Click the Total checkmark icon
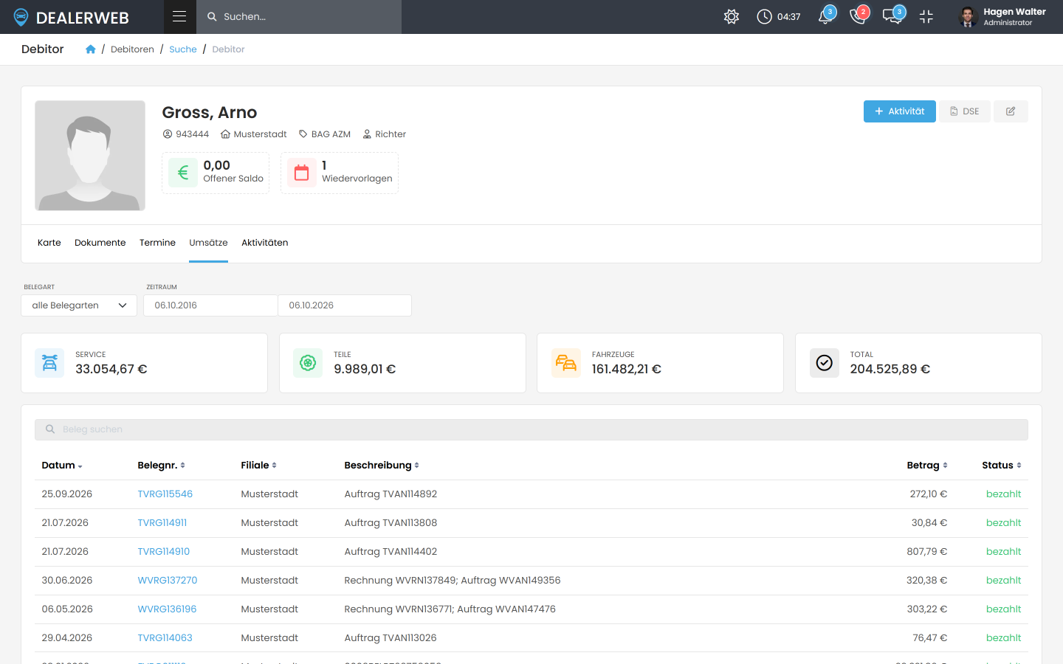 (x=825, y=363)
